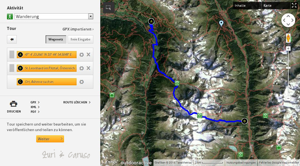Open settings gear for waypoint A
This screenshot has width=300, height=166.
tap(82, 55)
